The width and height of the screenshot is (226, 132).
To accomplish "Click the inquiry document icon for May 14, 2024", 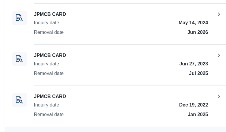I will pyautogui.click(x=20, y=18).
